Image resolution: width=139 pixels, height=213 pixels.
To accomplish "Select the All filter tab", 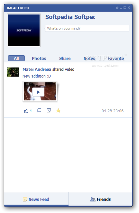I will pos(16,58).
